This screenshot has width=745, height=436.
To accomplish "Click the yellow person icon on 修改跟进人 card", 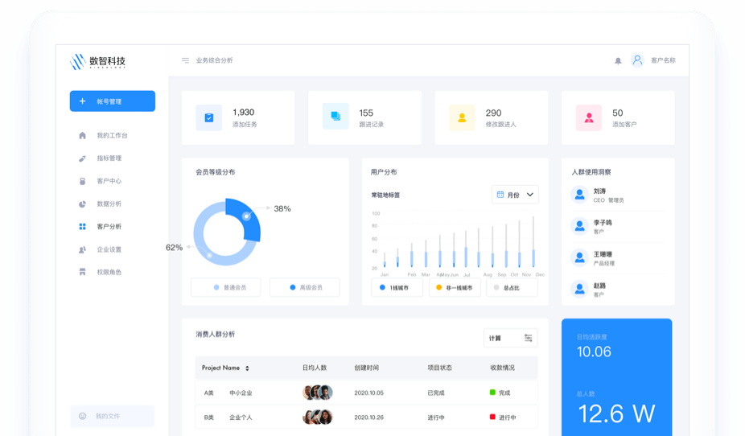I will pyautogui.click(x=462, y=117).
